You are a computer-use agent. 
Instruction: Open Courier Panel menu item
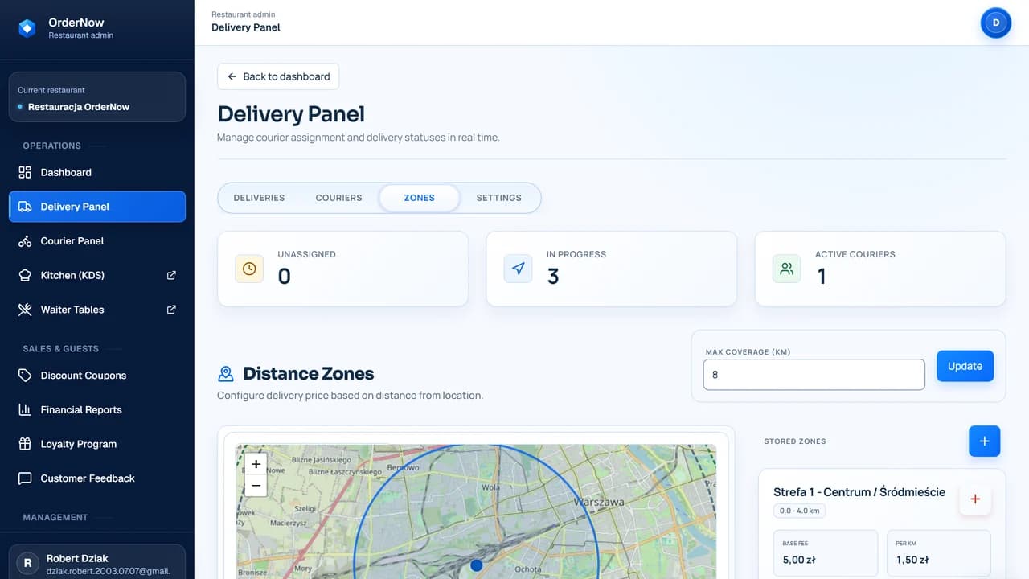(x=97, y=241)
